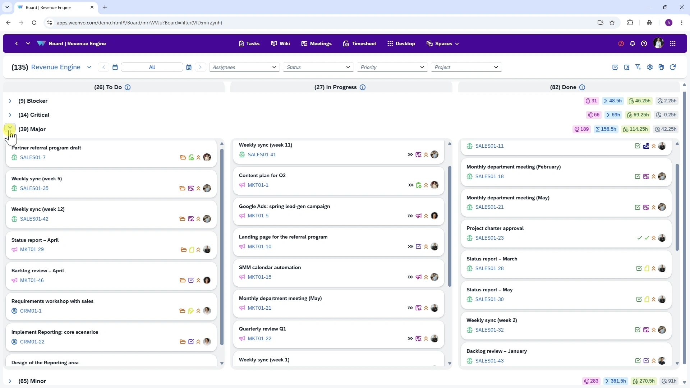Click the task checkbox icon on MKT01-46
Screen dimensions: 690x388
coord(191,280)
